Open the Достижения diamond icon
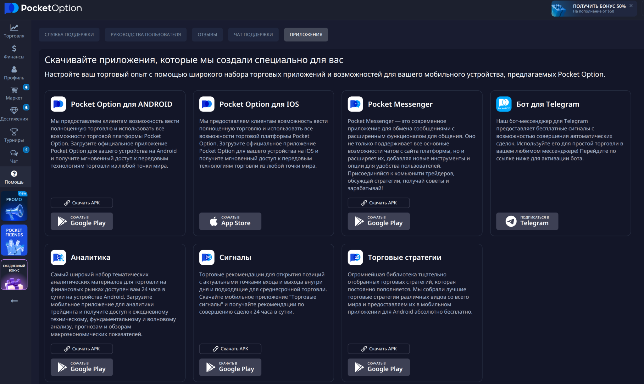 tap(14, 111)
